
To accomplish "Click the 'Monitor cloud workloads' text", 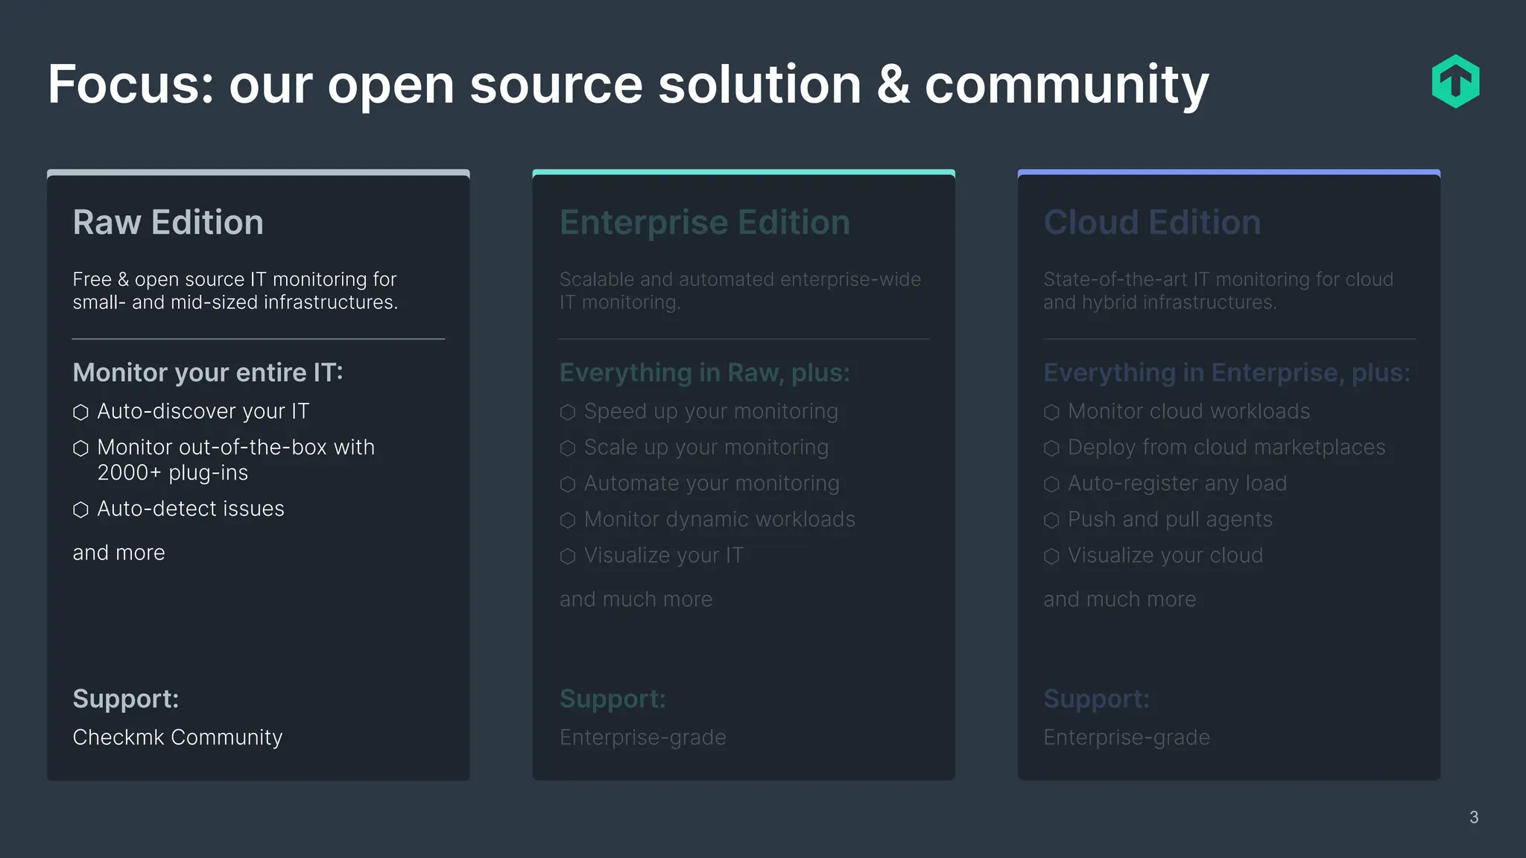I will (1189, 411).
